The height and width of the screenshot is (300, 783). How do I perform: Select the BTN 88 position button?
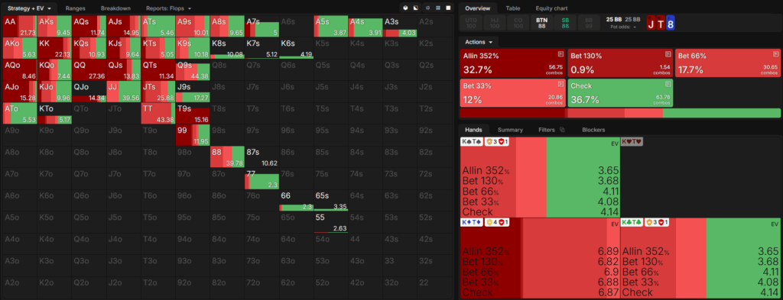(541, 23)
